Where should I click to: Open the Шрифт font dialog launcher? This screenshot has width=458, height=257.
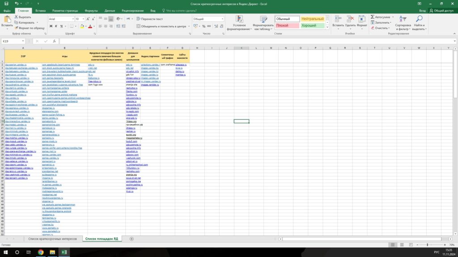(x=95, y=34)
